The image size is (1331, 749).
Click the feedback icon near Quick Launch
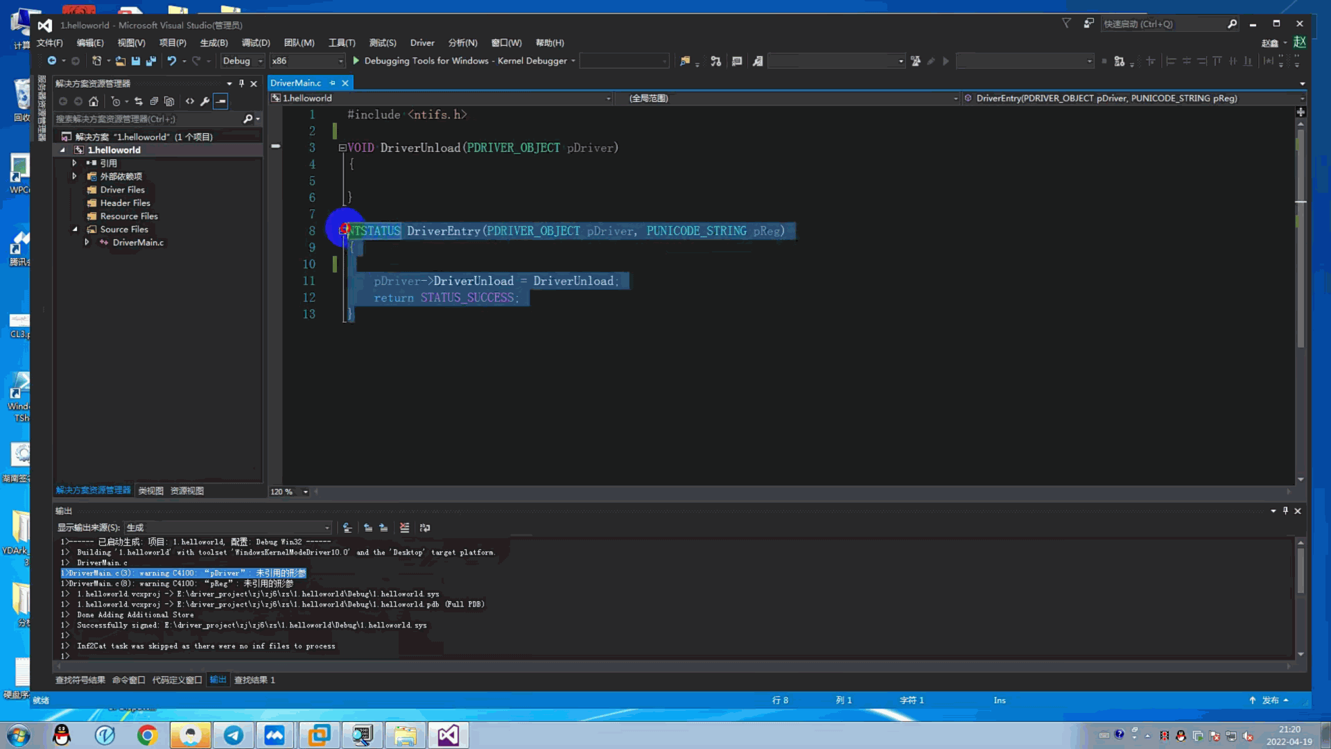(1089, 24)
